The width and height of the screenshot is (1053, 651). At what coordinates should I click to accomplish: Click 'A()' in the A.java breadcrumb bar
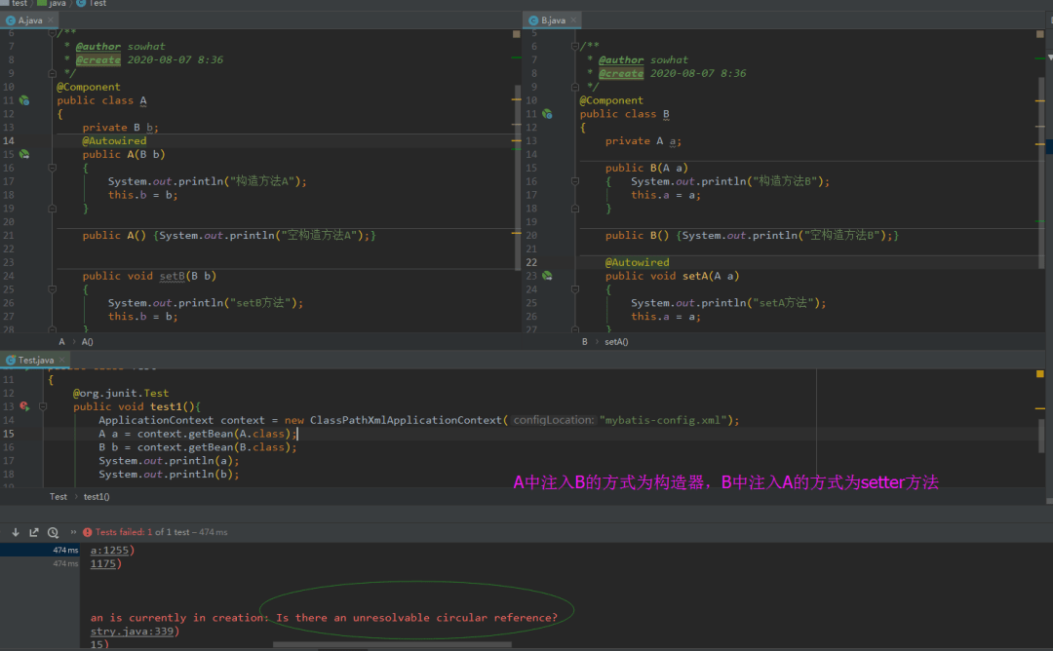(x=88, y=342)
